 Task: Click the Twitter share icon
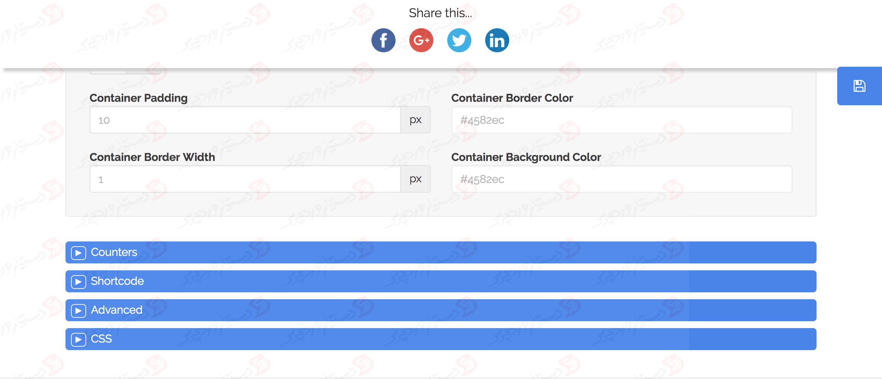459,40
